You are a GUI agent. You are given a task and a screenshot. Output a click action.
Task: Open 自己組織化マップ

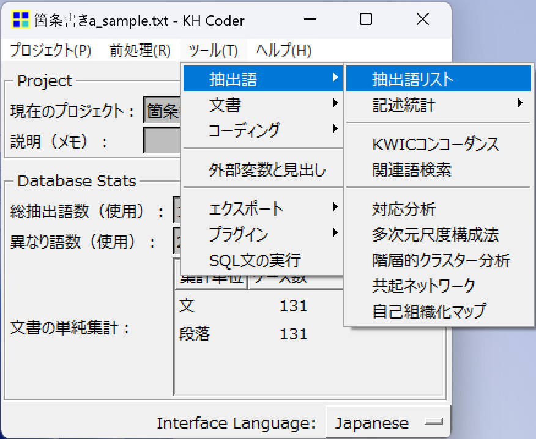[x=439, y=311]
